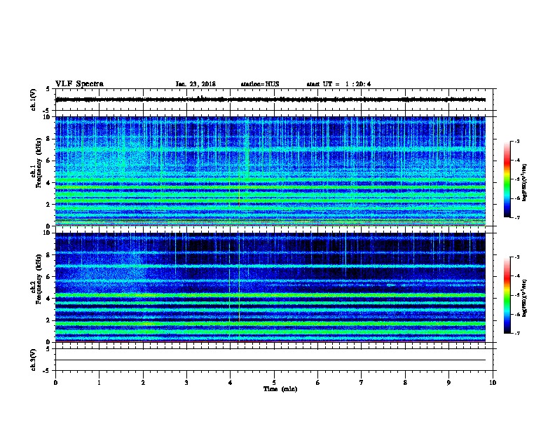Click the 8 kHz tick label of ch.2 spectrogram
The height and width of the screenshot is (429, 555).
click(48, 255)
